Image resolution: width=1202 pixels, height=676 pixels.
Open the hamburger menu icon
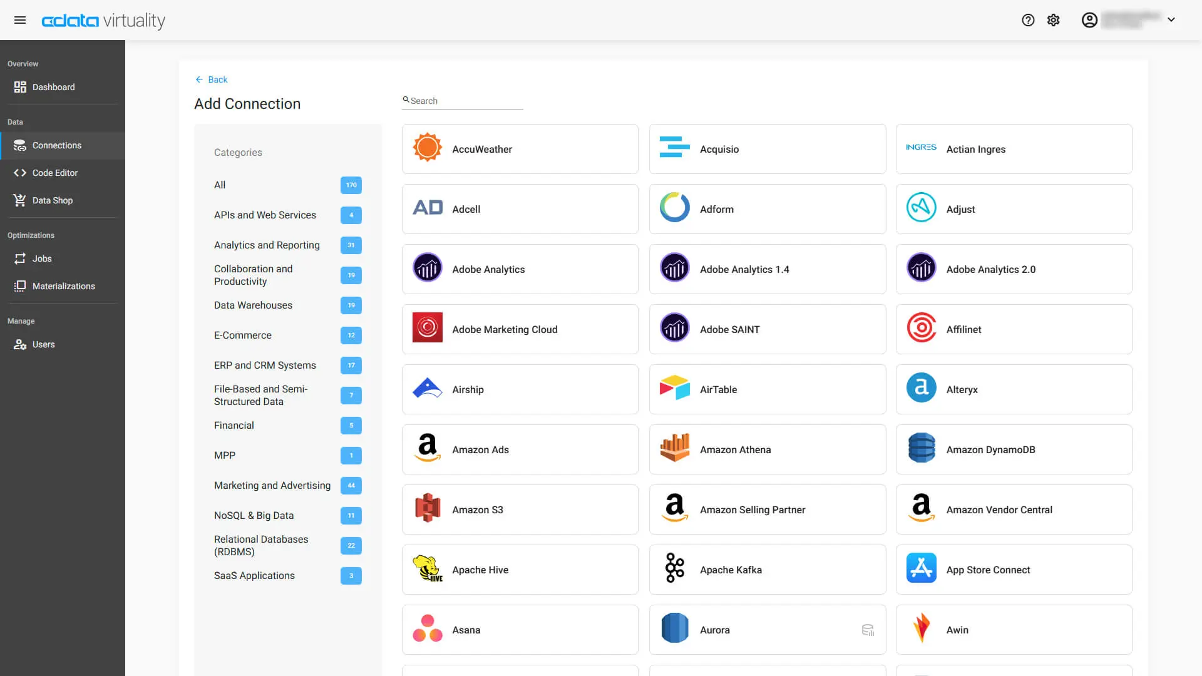point(20,20)
